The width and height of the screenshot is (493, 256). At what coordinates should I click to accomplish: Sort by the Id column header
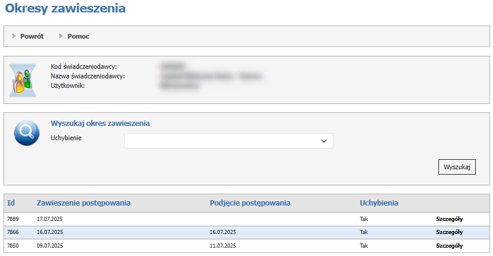pos(11,203)
